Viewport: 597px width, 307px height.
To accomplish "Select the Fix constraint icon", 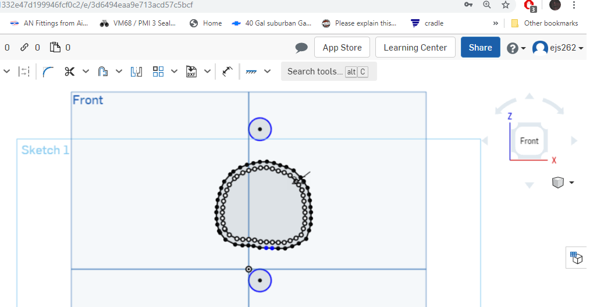I will coord(251,72).
